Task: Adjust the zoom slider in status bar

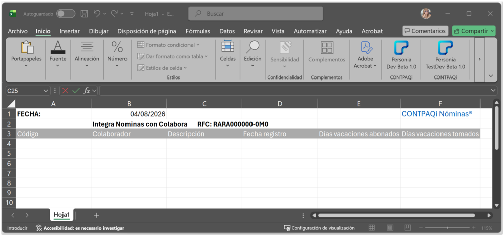Action: [448, 228]
